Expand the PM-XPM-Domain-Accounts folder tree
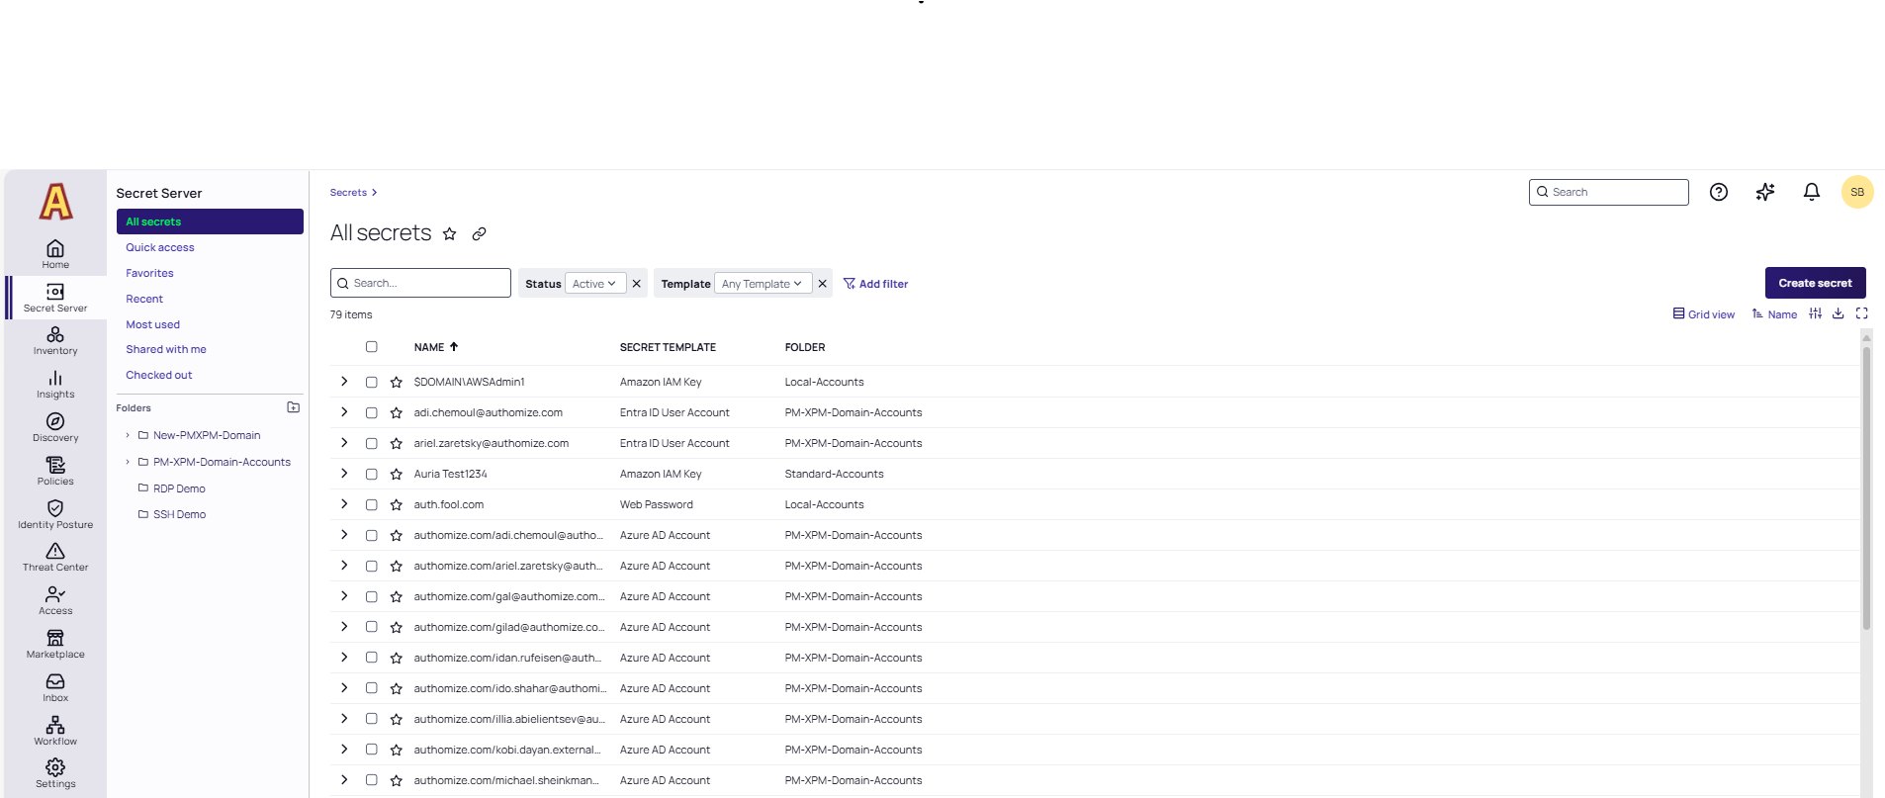The image size is (1885, 798). tap(128, 462)
